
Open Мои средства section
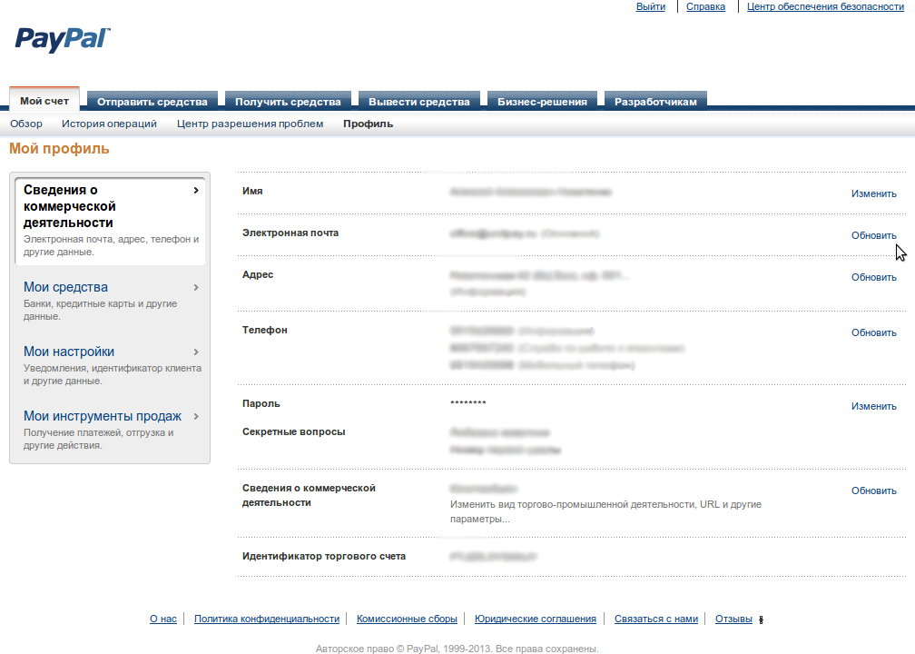[65, 287]
